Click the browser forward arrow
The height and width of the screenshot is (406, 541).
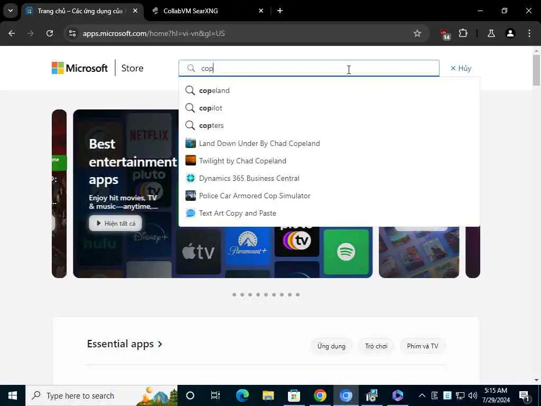(x=31, y=33)
